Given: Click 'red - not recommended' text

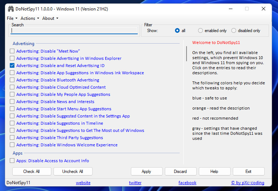Looking at the screenshot, I should [215, 118].
